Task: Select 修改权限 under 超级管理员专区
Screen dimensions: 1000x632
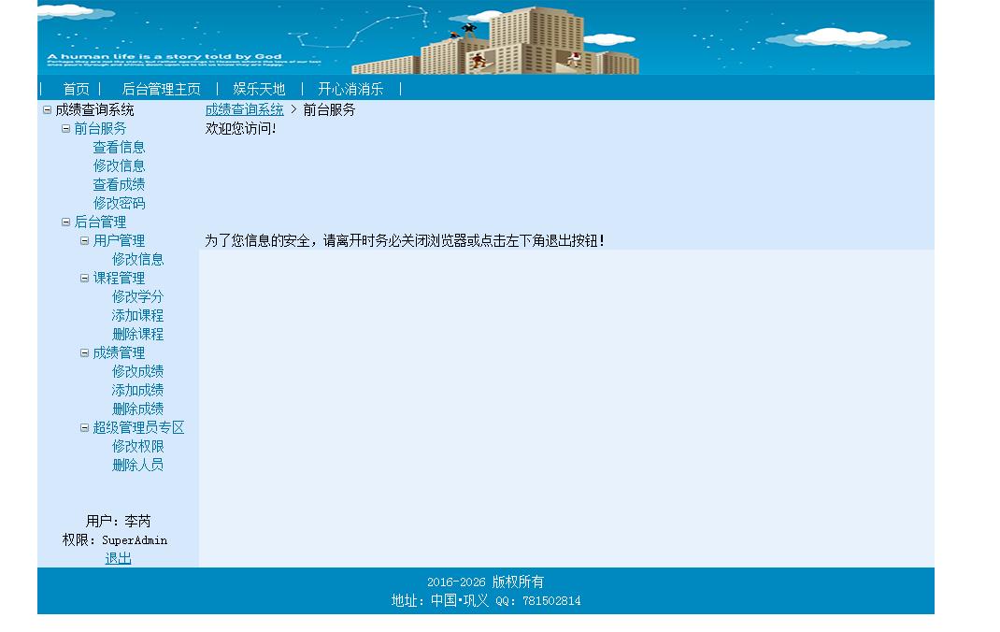Action: (x=137, y=446)
